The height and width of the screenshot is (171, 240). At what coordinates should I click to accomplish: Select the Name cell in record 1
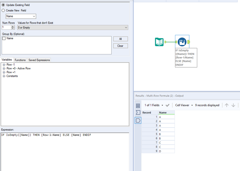pos(166,117)
